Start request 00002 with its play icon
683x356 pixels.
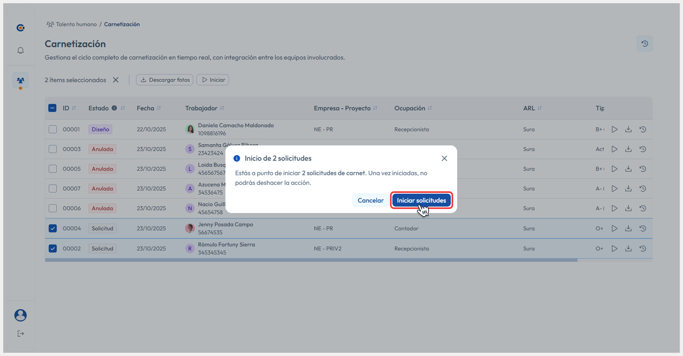(x=615, y=248)
